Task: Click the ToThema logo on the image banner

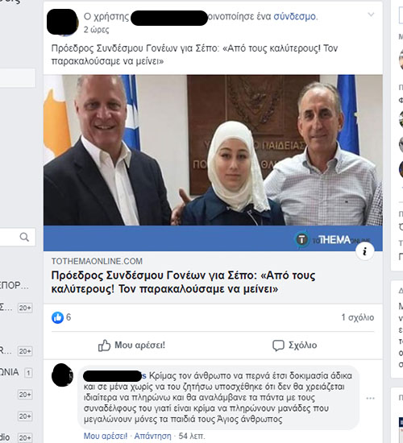Action: 332,240
